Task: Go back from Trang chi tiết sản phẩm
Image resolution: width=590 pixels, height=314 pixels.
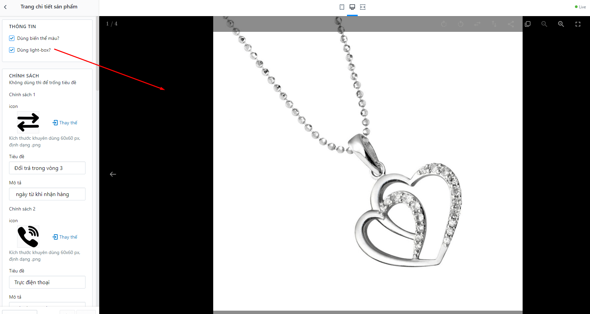Action: click(x=5, y=7)
